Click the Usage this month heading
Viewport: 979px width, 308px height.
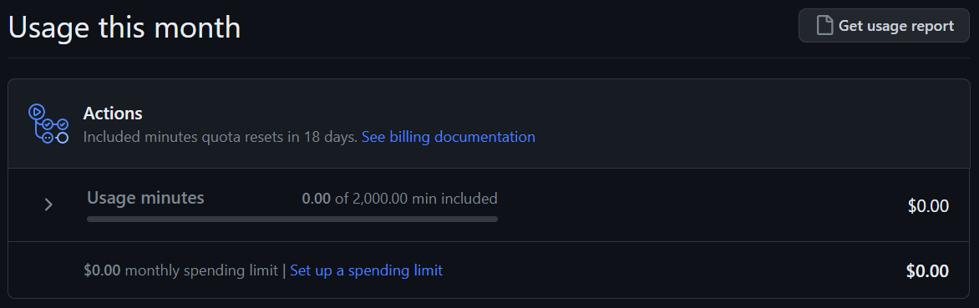coord(124,28)
